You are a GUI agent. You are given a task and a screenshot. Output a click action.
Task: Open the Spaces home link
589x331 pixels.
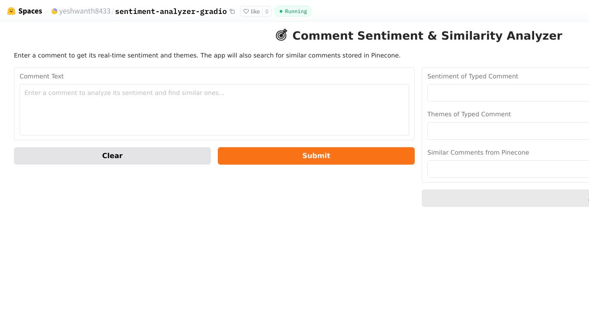[30, 11]
